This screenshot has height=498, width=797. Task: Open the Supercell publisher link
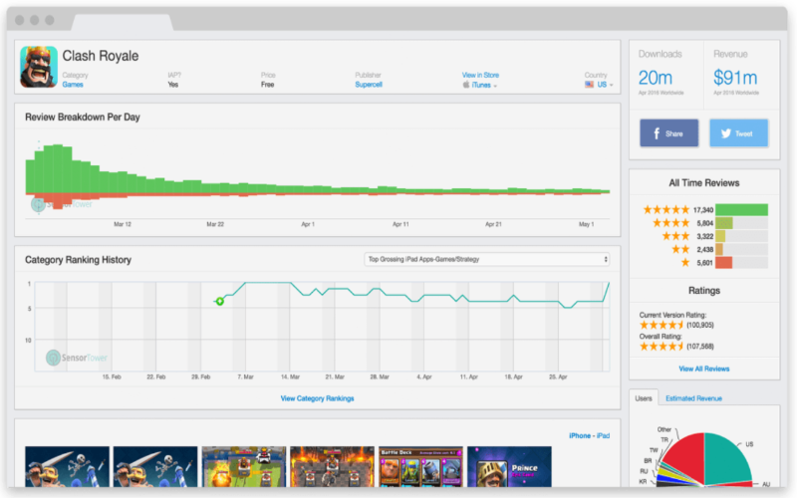click(369, 85)
